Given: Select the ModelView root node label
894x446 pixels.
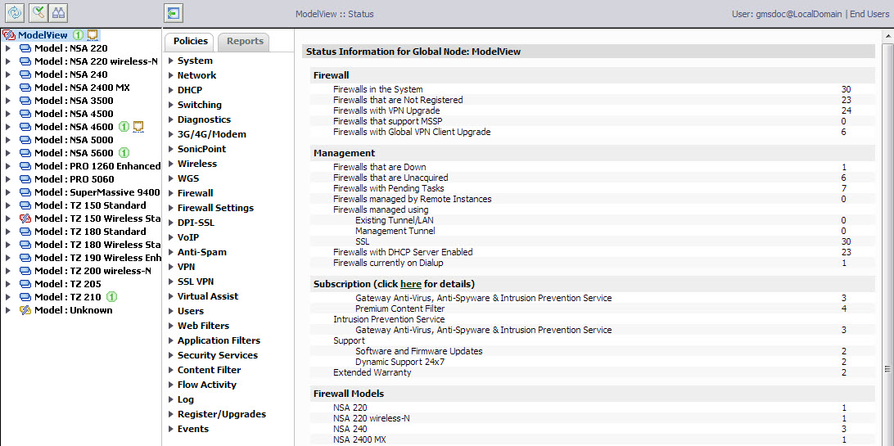Looking at the screenshot, I should tap(43, 35).
